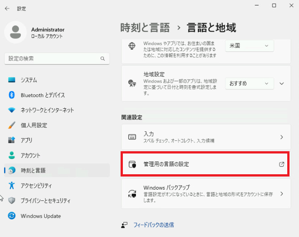Open アカウント from the sidebar

[x=57, y=155]
